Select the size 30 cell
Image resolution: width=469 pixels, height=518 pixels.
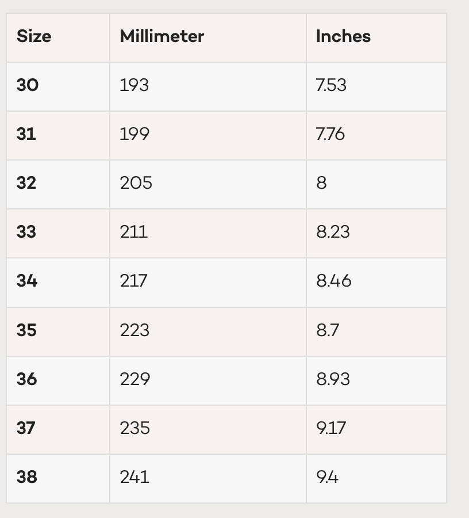tap(28, 85)
